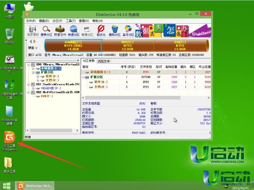254x190 pixels.
Task: Click the ID (标识) column header
Action: (159, 67)
